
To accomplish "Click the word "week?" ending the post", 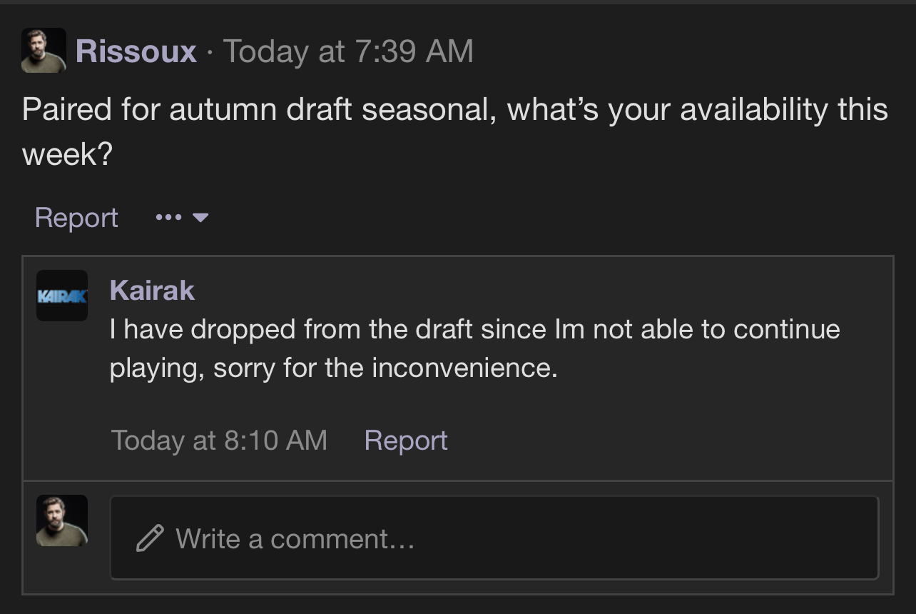I will (68, 154).
